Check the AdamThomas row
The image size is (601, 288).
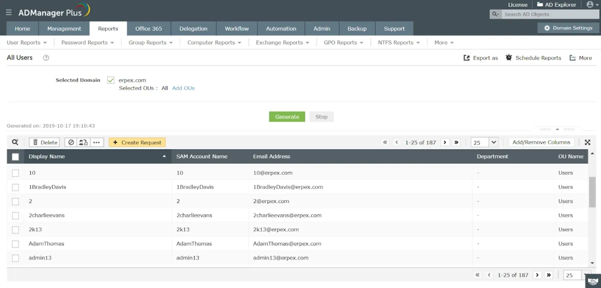[x=16, y=244]
